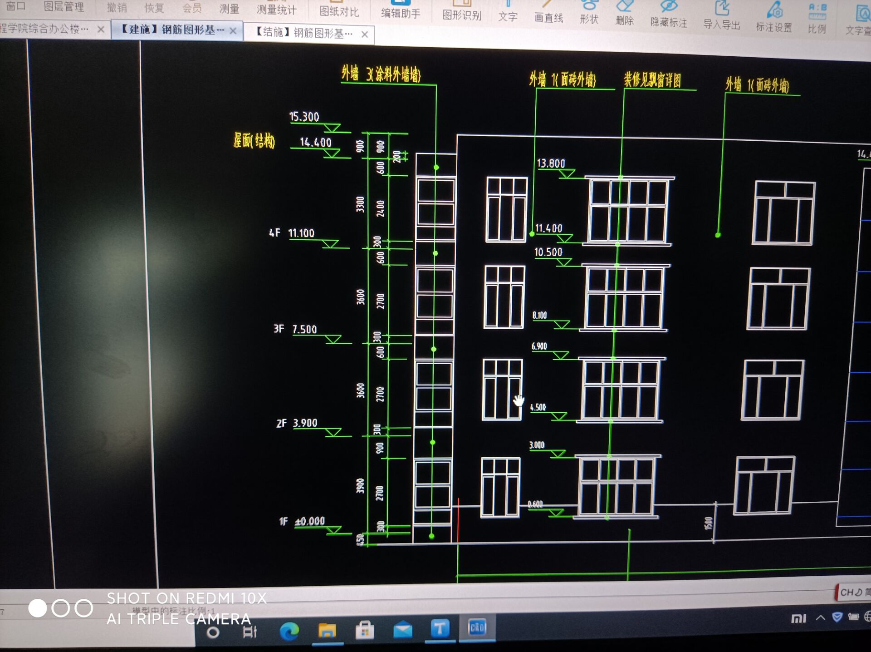Viewport: 871px width, 652px height.
Task: Switch to 【建施】钢筋图形基... tab
Action: [x=167, y=31]
